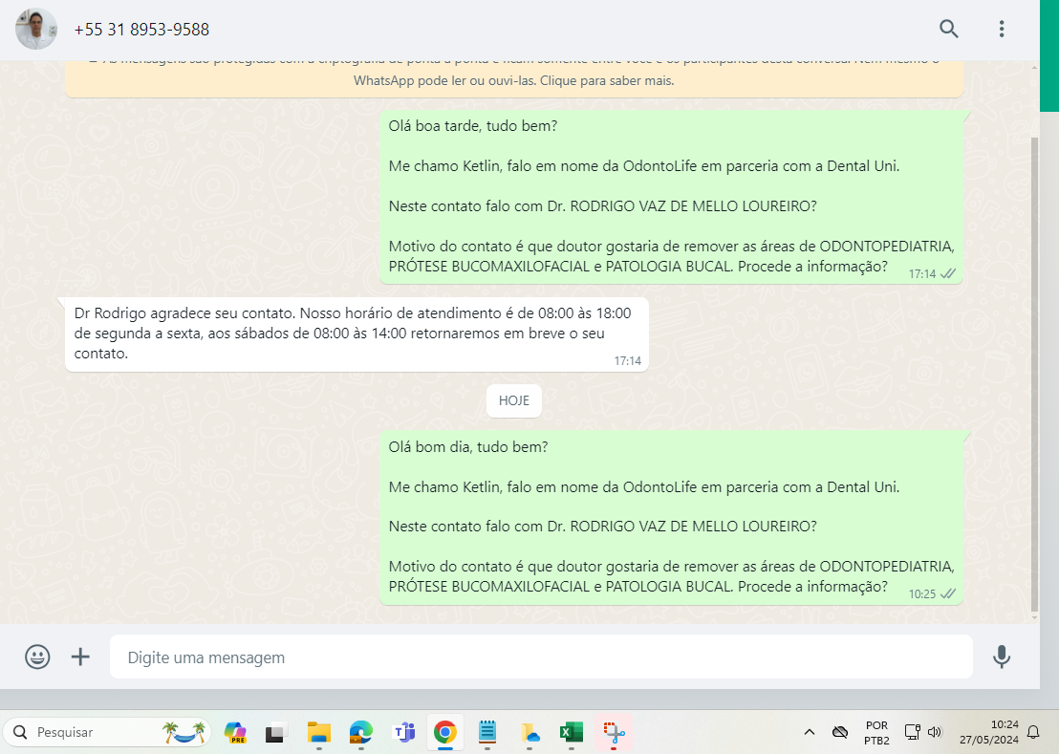Select Dr Rodrigo's auto-reply message
The width and height of the screenshot is (1059, 754).
click(357, 334)
